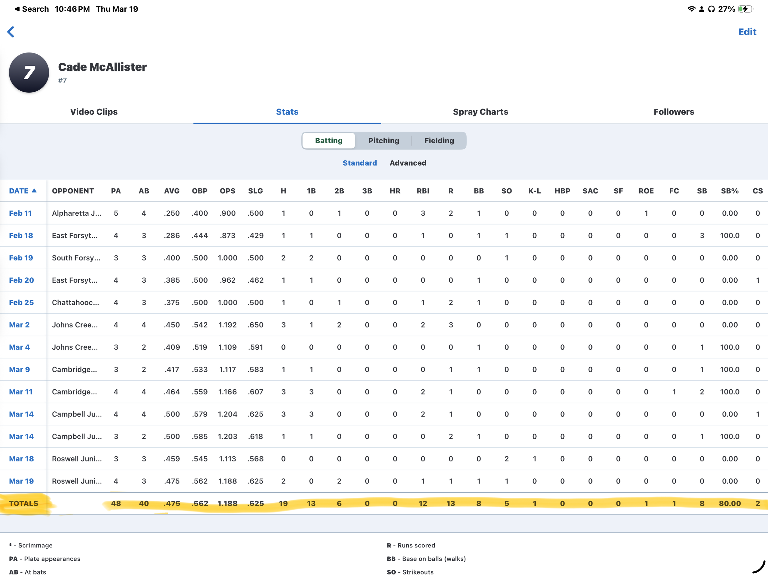This screenshot has height=576, width=768.
Task: Tap the Wi-Fi icon in status bar
Action: [x=691, y=9]
